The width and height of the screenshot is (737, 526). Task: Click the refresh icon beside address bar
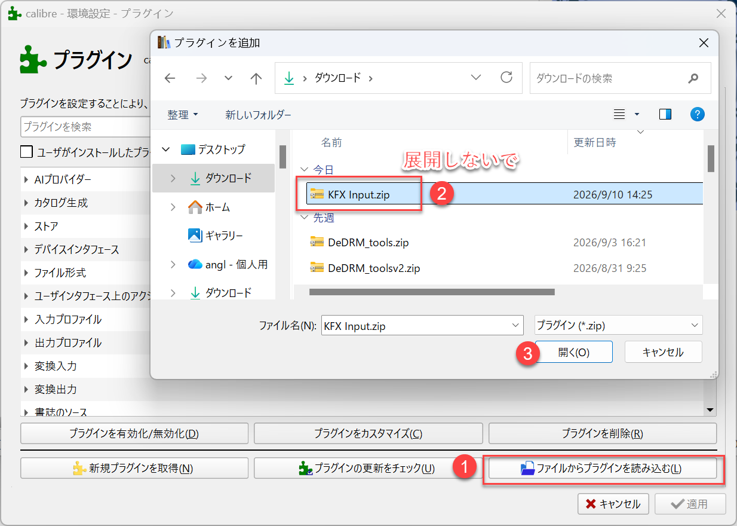point(506,78)
